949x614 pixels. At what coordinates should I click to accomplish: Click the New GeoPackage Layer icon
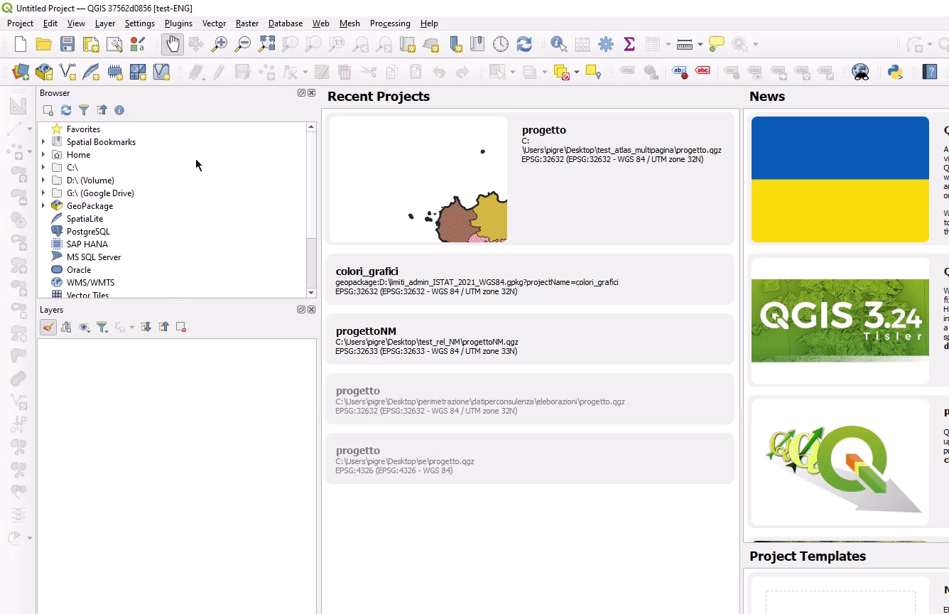point(44,72)
